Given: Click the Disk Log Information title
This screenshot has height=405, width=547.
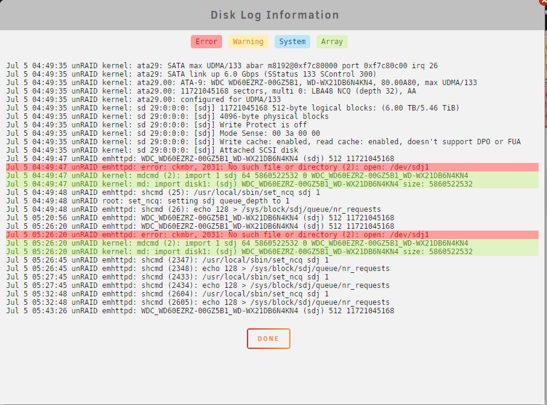Looking at the screenshot, I should pos(275,15).
